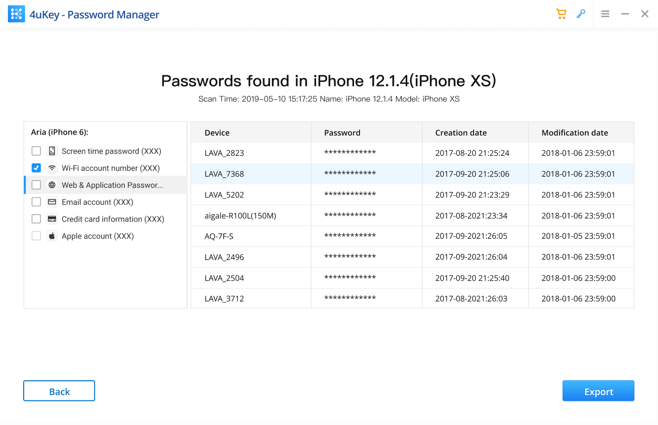Check the Credit card information checkbox
Screen dimensions: 658x425
(36, 219)
